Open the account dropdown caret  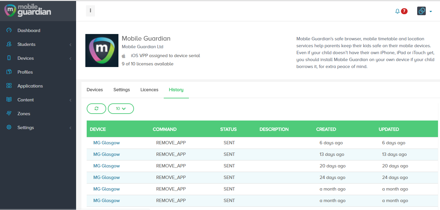[430, 12]
